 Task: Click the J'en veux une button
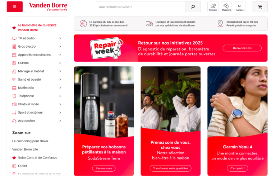(x=103, y=168)
